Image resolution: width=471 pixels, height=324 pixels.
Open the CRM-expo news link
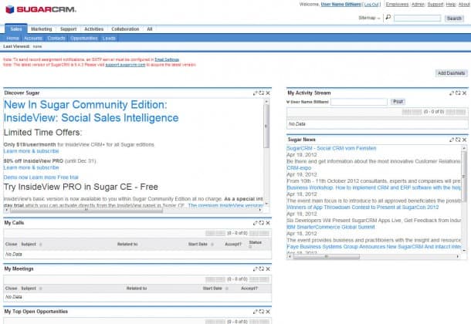pos(299,168)
